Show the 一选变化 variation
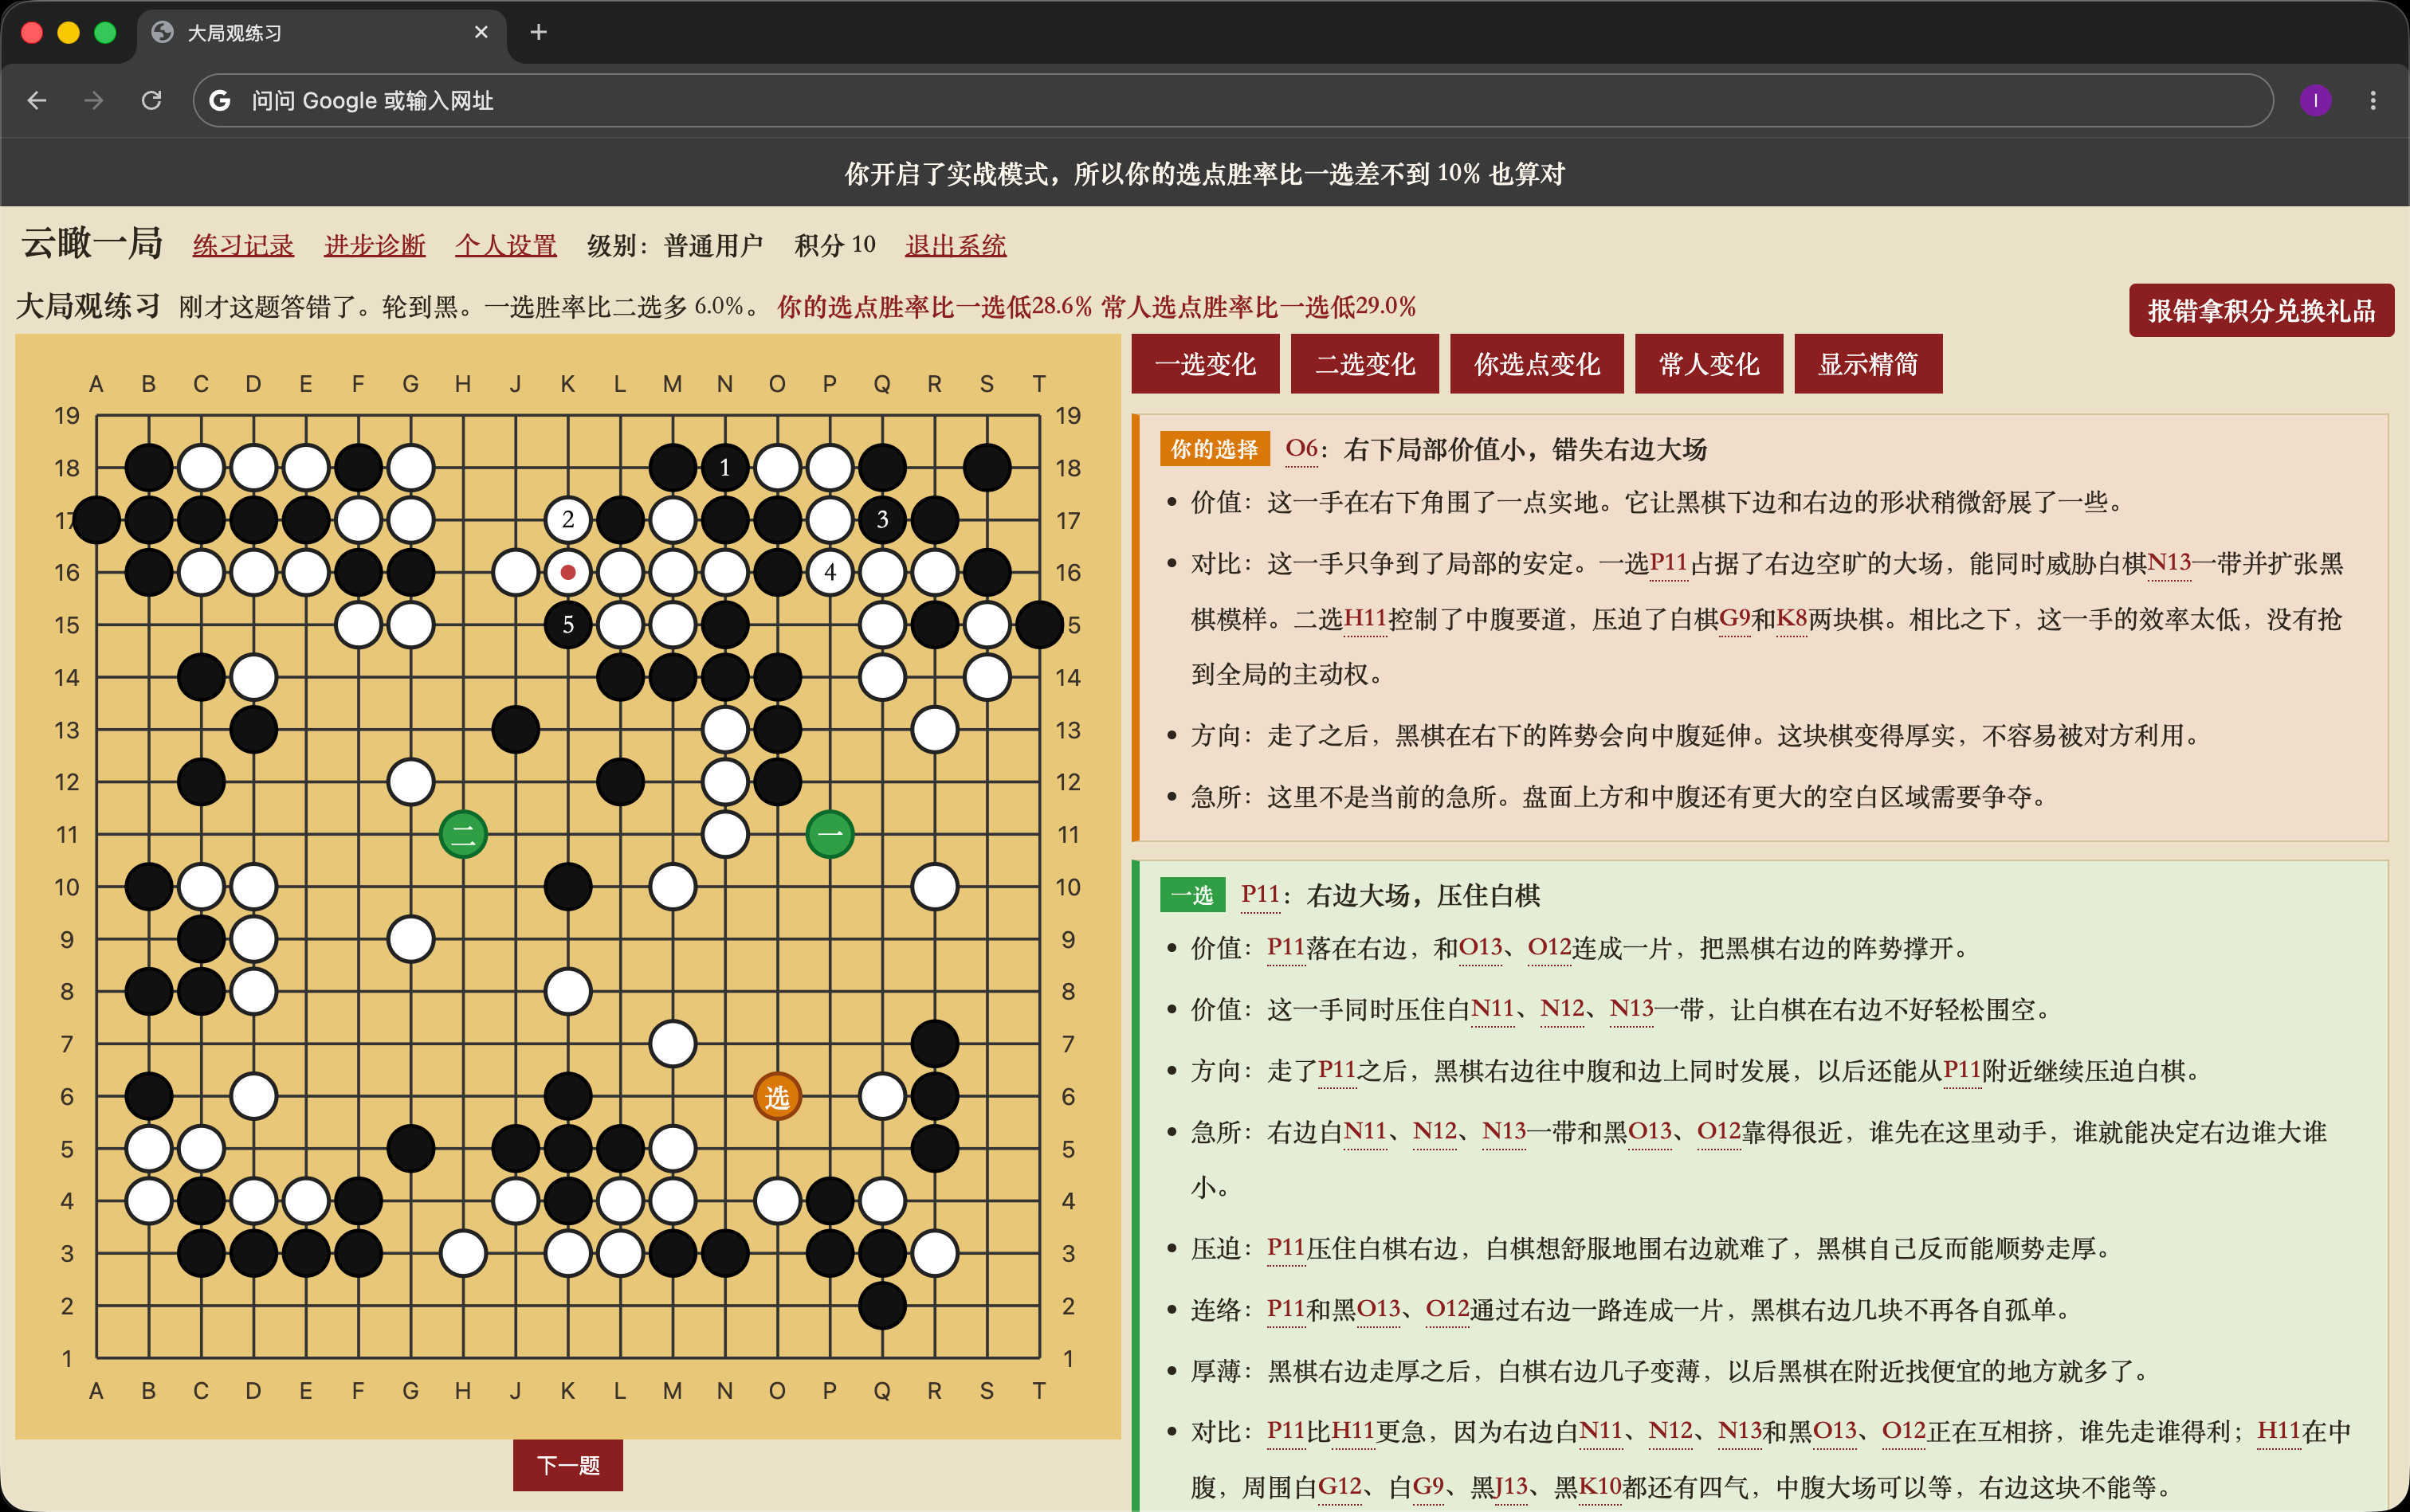 point(1206,364)
